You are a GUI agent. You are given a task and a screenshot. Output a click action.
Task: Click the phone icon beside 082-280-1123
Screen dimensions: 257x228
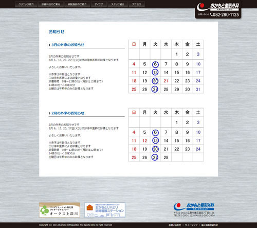point(211,15)
